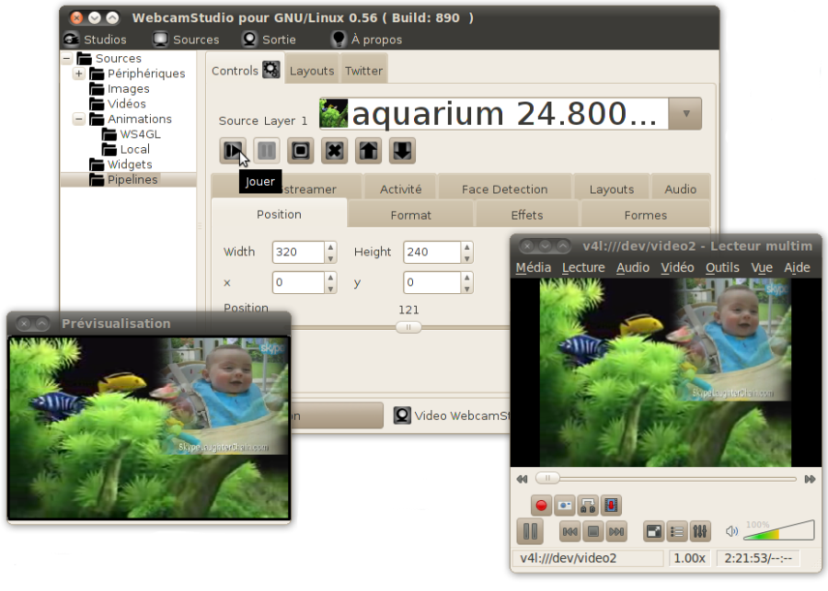Open VLC Audio menu
Screen dimensions: 828x591
point(633,267)
